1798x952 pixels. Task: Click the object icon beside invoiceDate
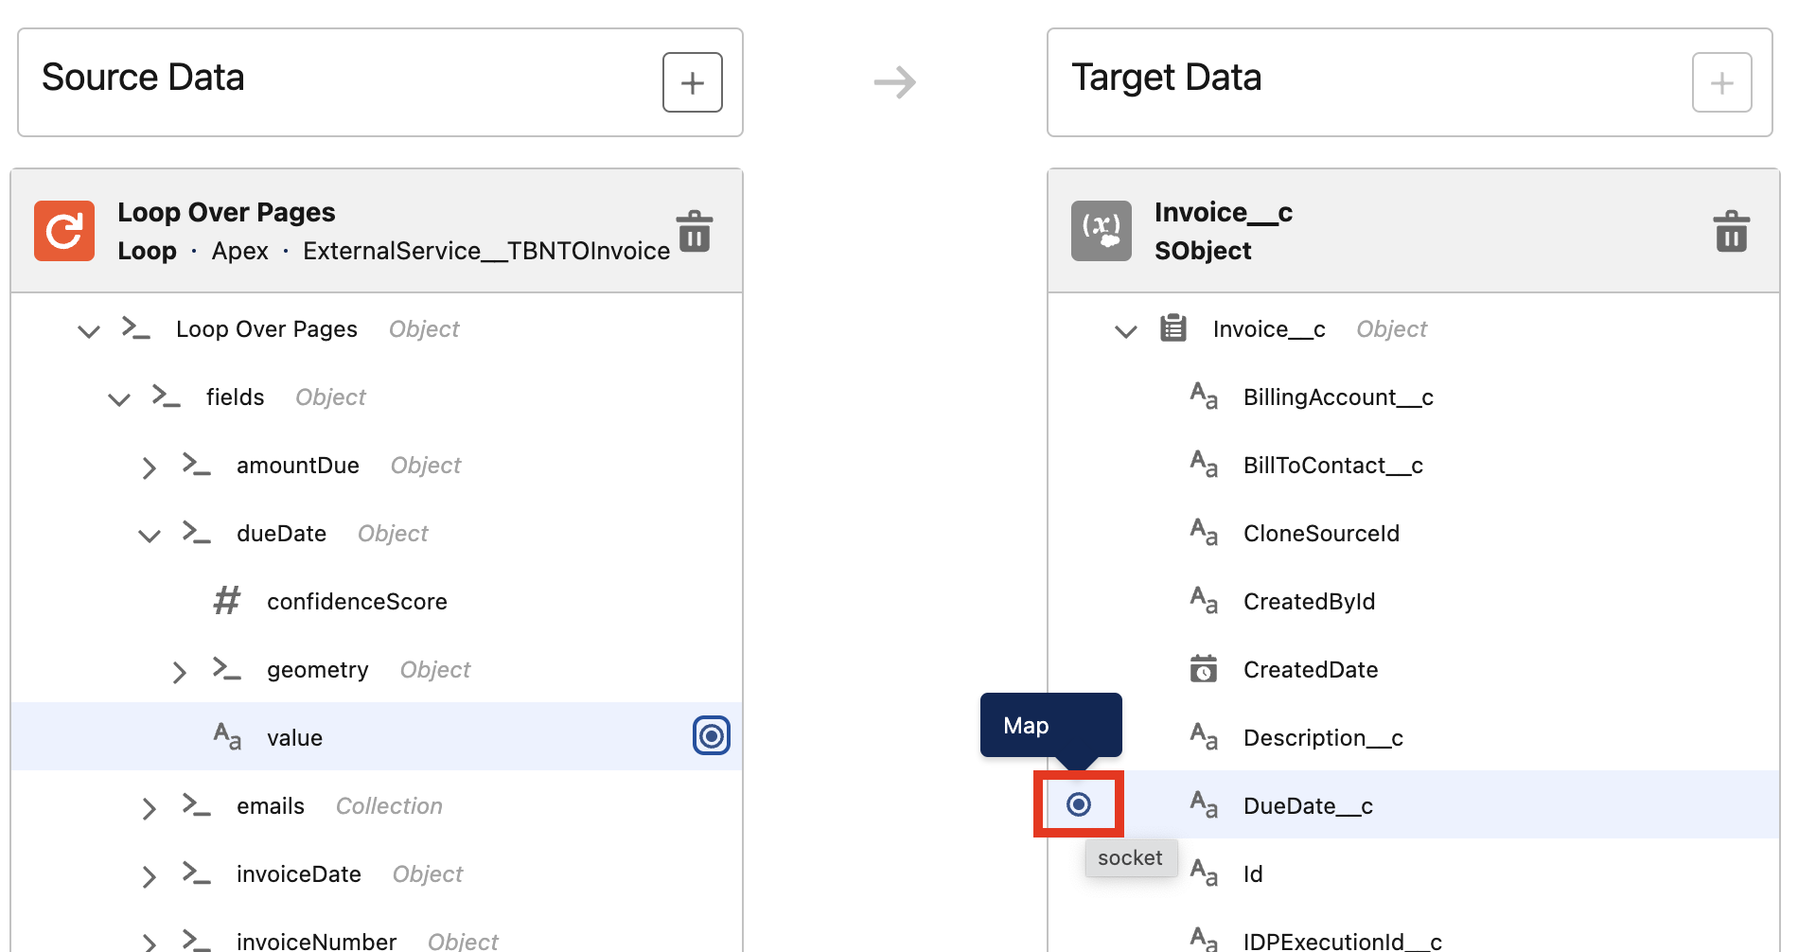[197, 873]
